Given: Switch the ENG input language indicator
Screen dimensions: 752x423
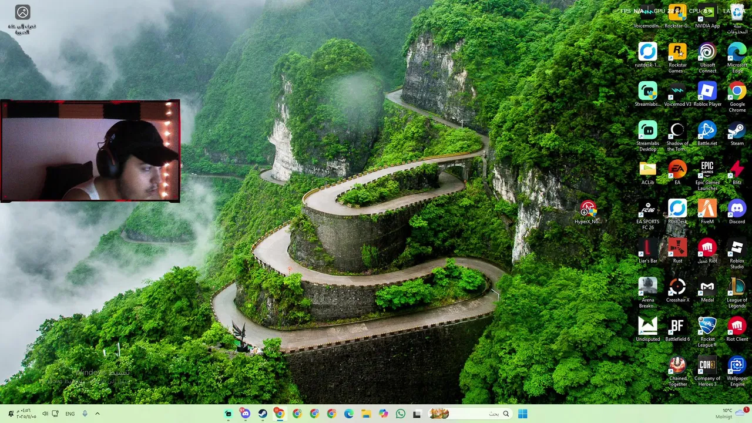Looking at the screenshot, I should point(70,414).
